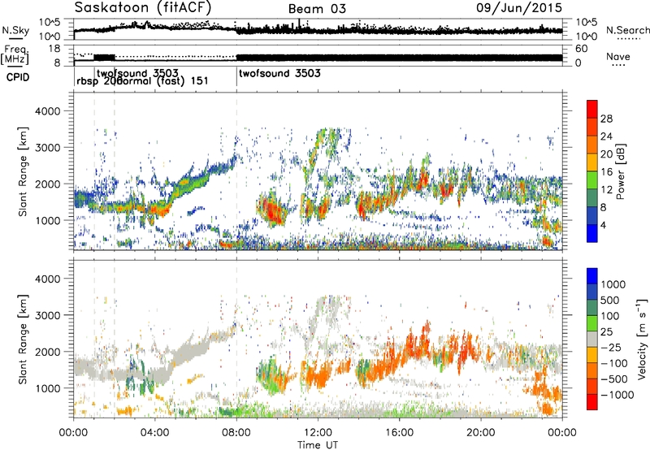Click the '08:00' time axis tick label
Image resolution: width=650 pixels, height=450 pixels.
236,433
